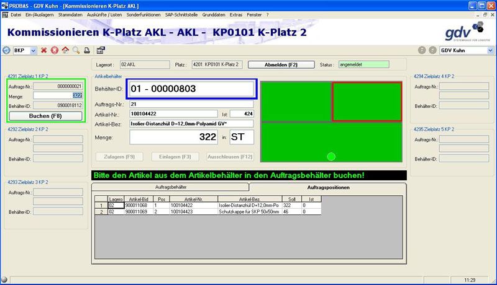This screenshot has width=497, height=285.
Task: Click the Artikel-Bez. field with Isolier-Distanzhül
Action: (191, 123)
